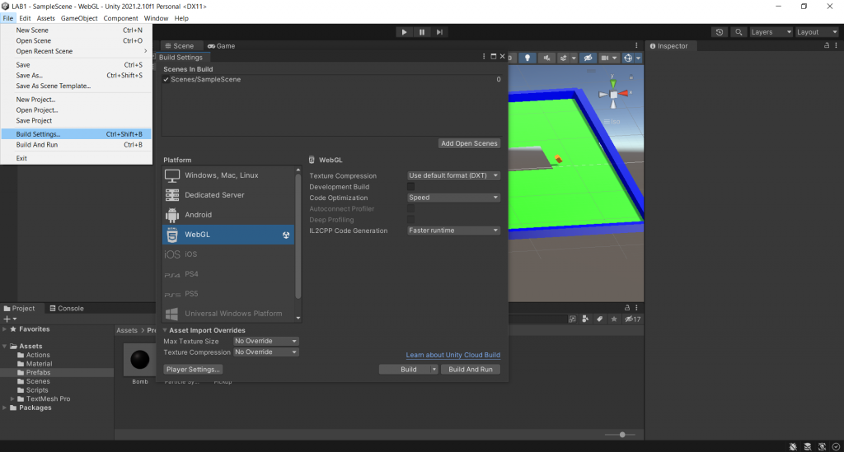Click the Build And Run button
This screenshot has height=452, width=844.
coord(471,369)
